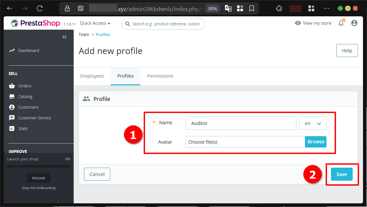Open the notifications bell

[341, 23]
